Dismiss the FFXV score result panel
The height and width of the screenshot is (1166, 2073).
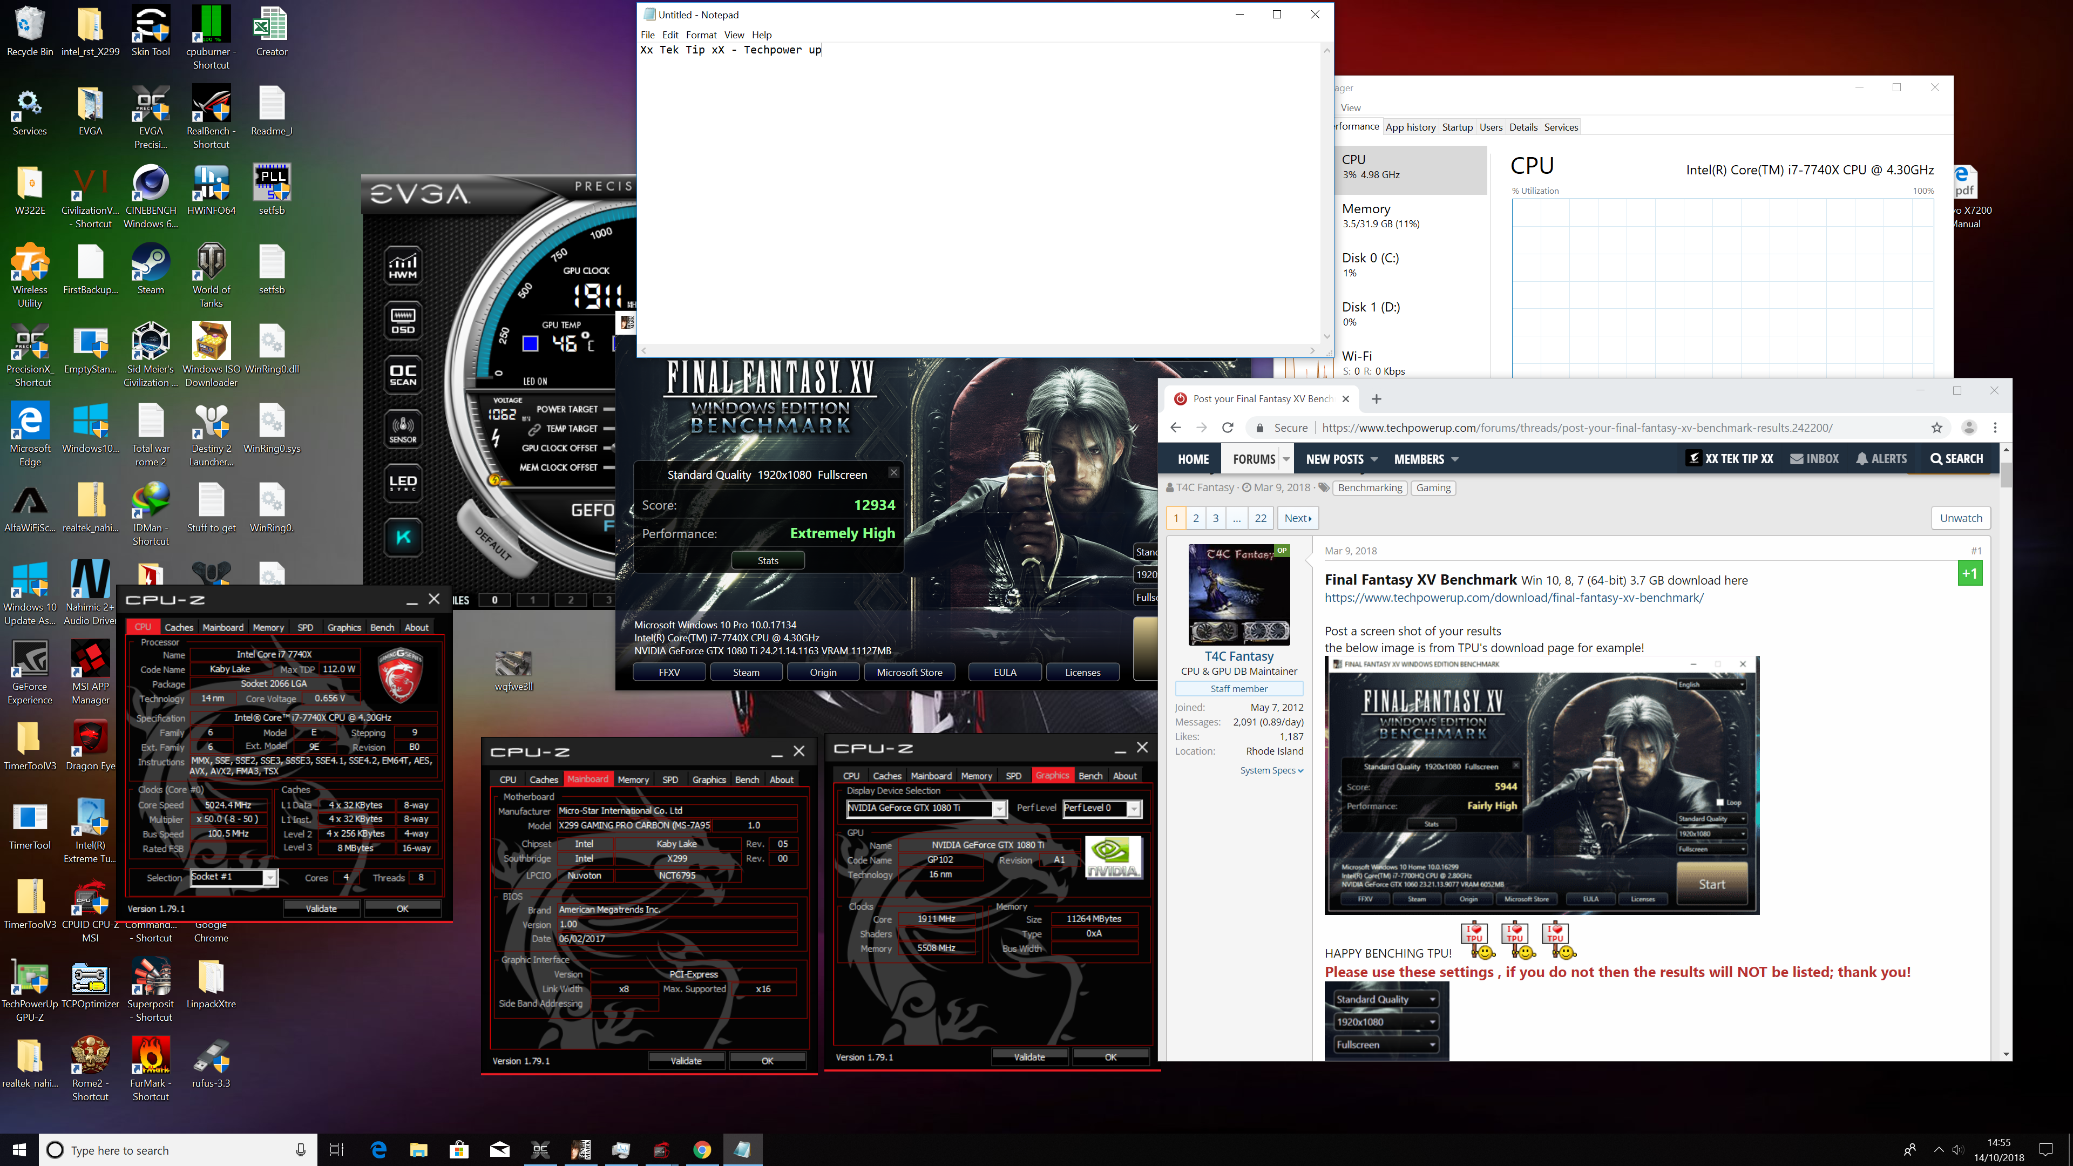point(894,472)
